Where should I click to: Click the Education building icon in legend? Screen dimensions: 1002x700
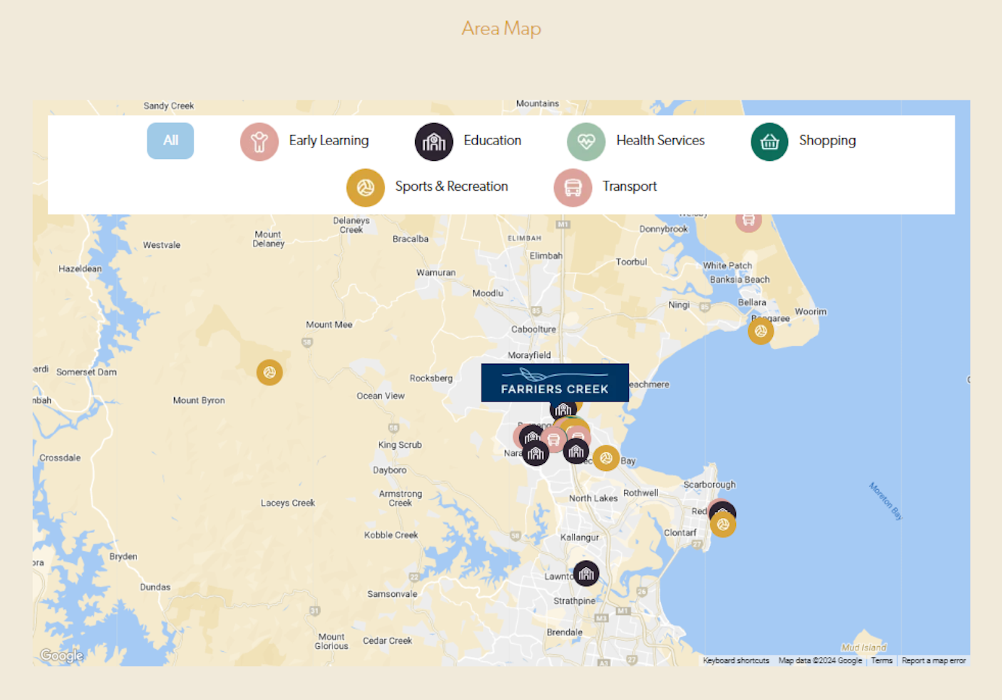point(433,142)
